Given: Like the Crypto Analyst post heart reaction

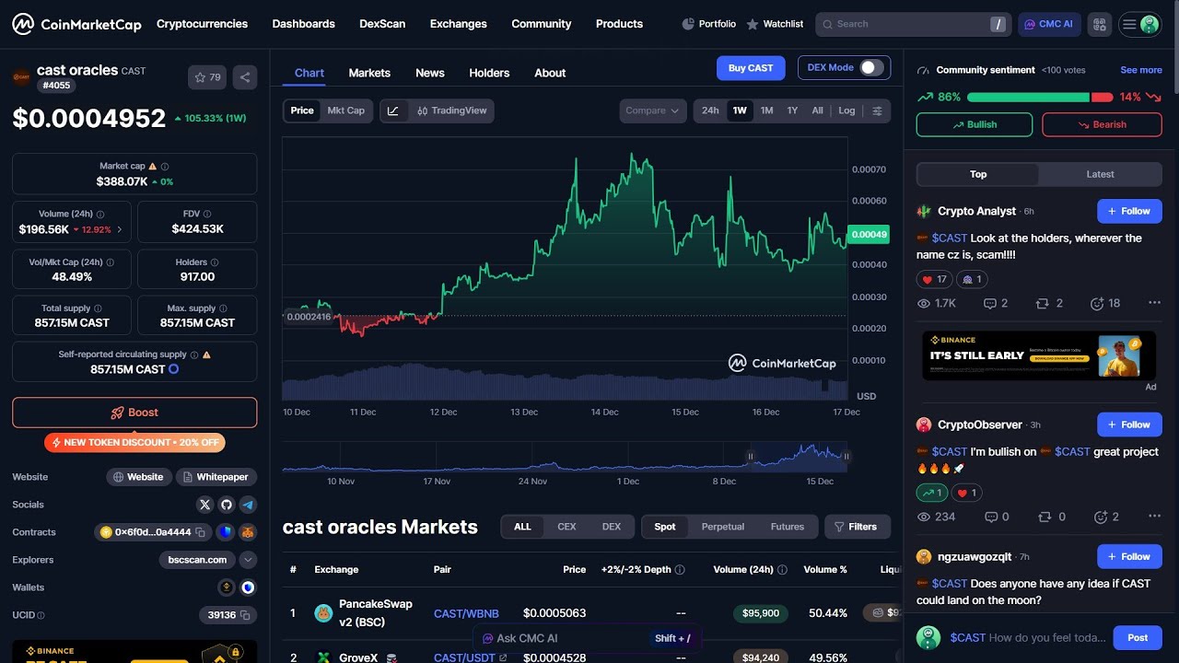Looking at the screenshot, I should coord(934,279).
